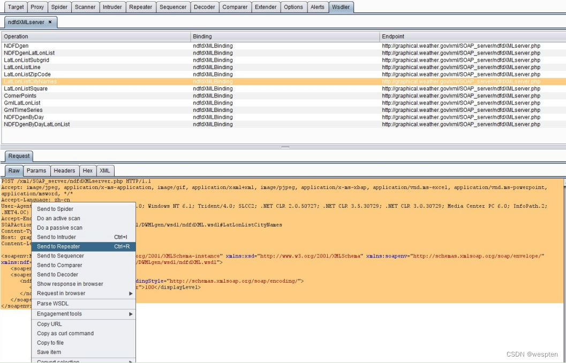The width and height of the screenshot is (566, 363).
Task: Click the panel divider handle
Action: point(285,147)
